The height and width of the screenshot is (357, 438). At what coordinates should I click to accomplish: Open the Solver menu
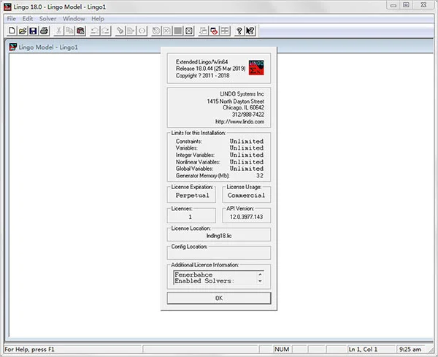[x=47, y=19]
